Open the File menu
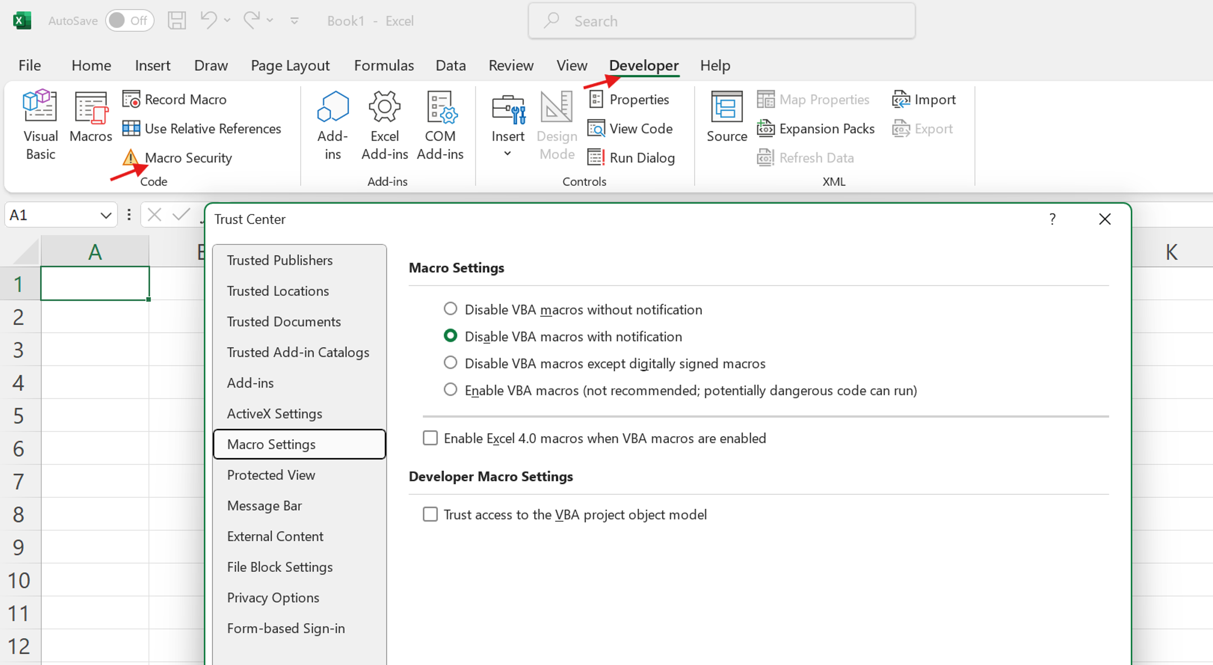Screen dimensions: 1213x665 click(29, 65)
